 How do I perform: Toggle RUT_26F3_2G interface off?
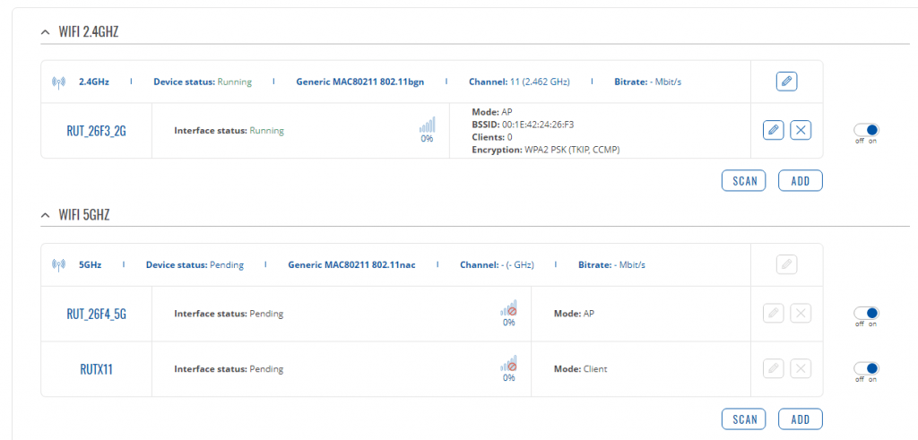(866, 130)
